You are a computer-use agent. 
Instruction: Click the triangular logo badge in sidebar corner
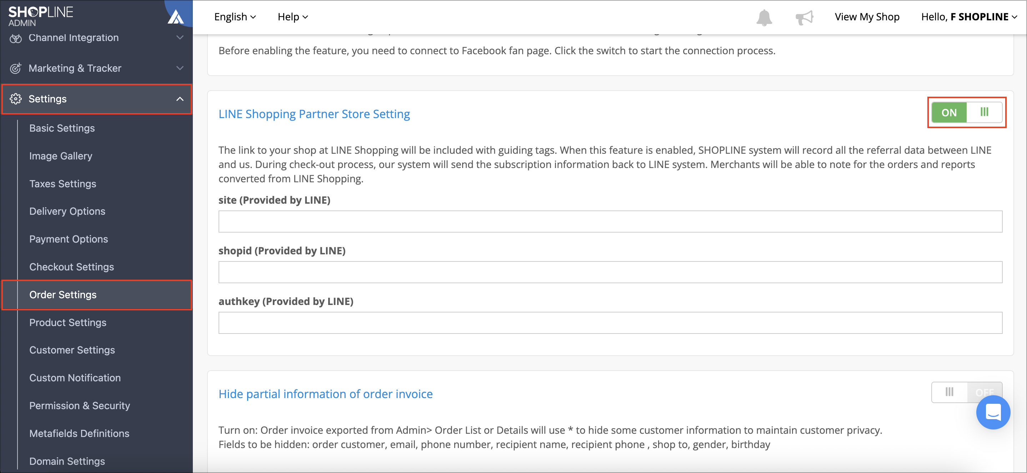[x=176, y=17]
